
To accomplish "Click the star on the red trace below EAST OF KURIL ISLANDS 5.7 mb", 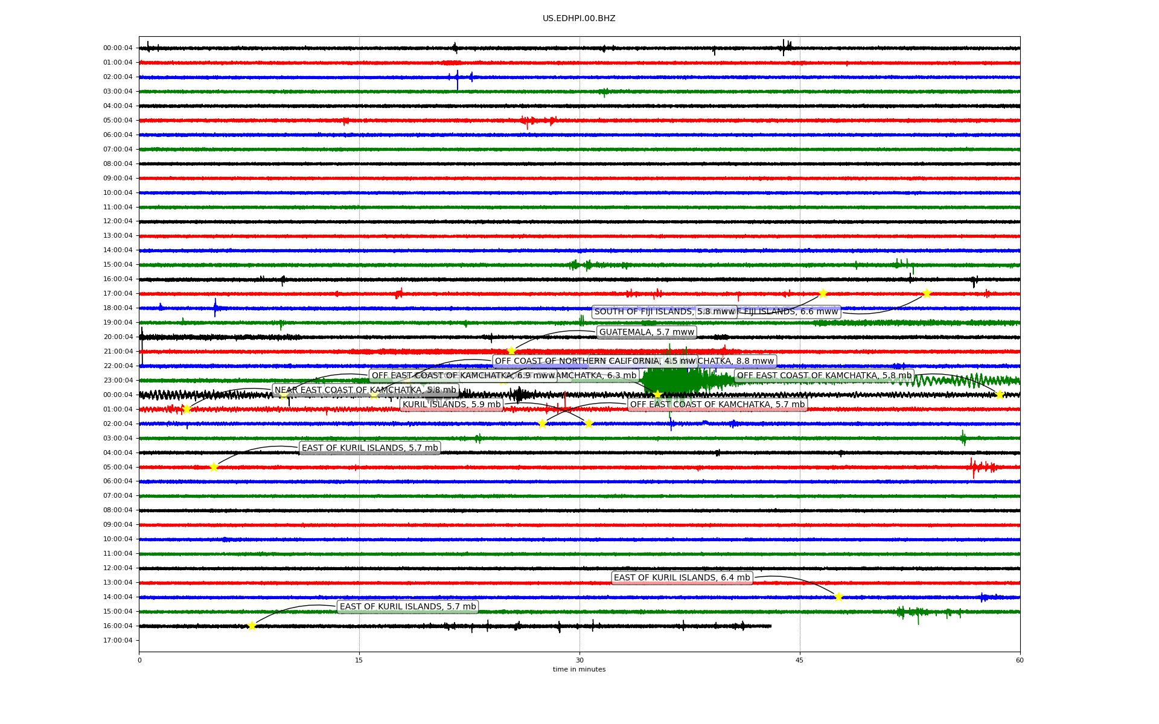I will [x=214, y=467].
